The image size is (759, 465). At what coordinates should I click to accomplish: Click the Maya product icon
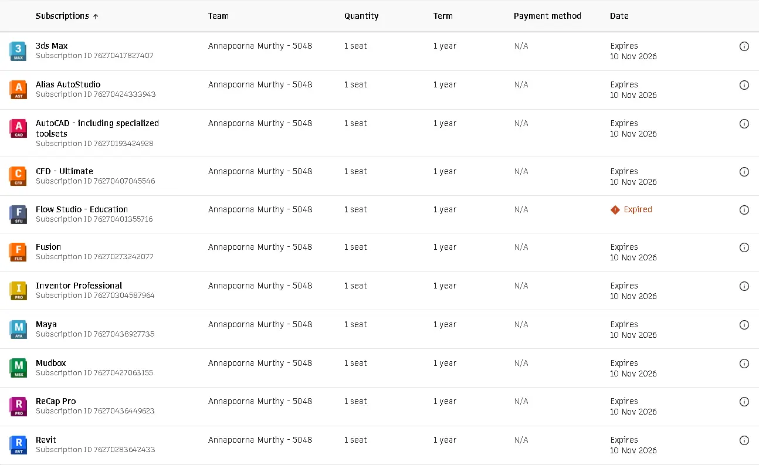18,330
